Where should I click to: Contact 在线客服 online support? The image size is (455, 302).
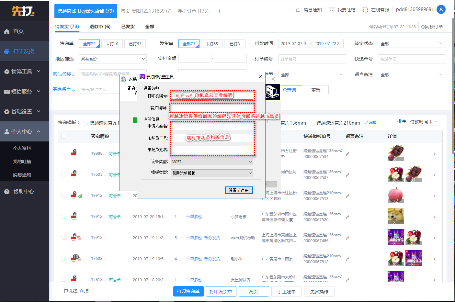(376, 10)
